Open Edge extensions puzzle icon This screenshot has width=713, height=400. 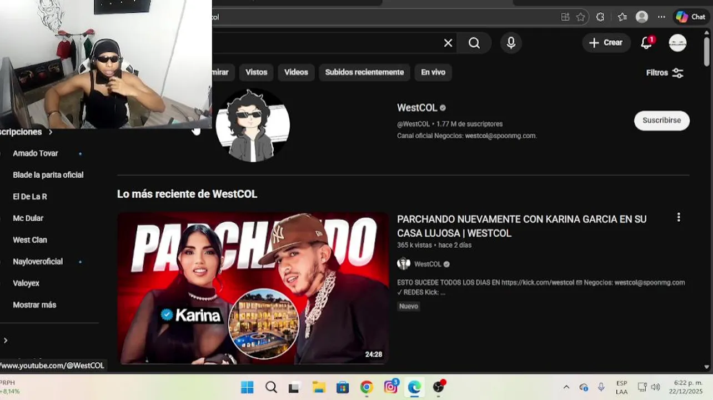[x=600, y=17]
